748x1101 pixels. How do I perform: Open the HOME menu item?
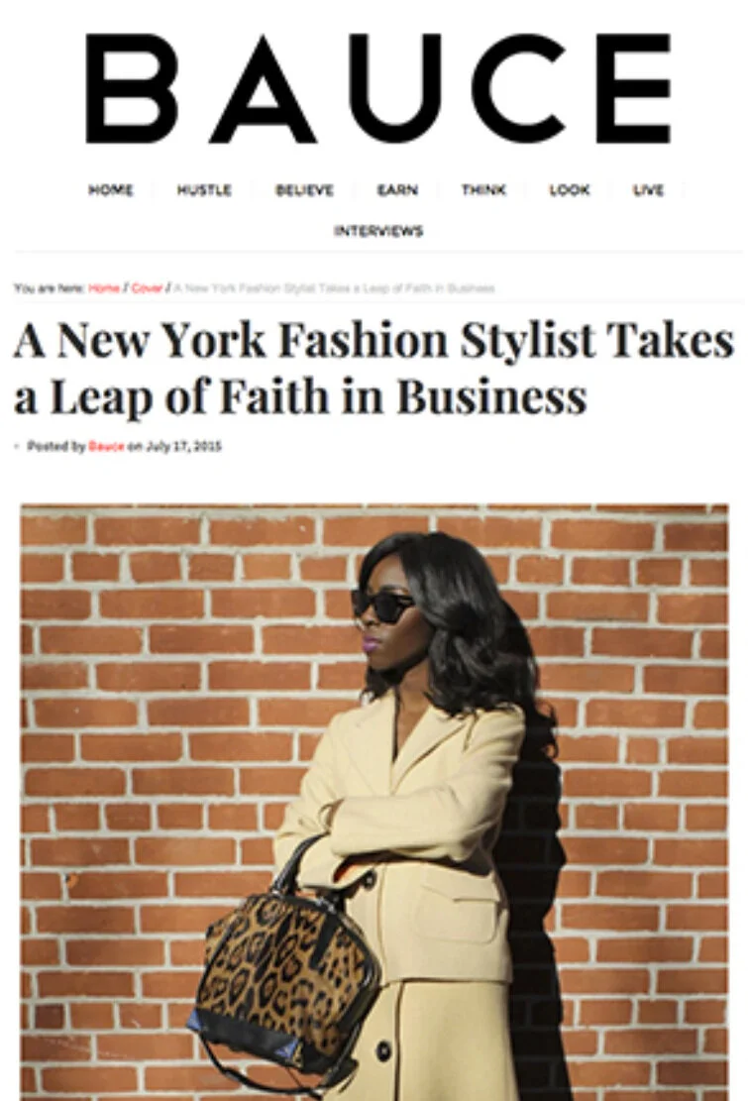111,189
